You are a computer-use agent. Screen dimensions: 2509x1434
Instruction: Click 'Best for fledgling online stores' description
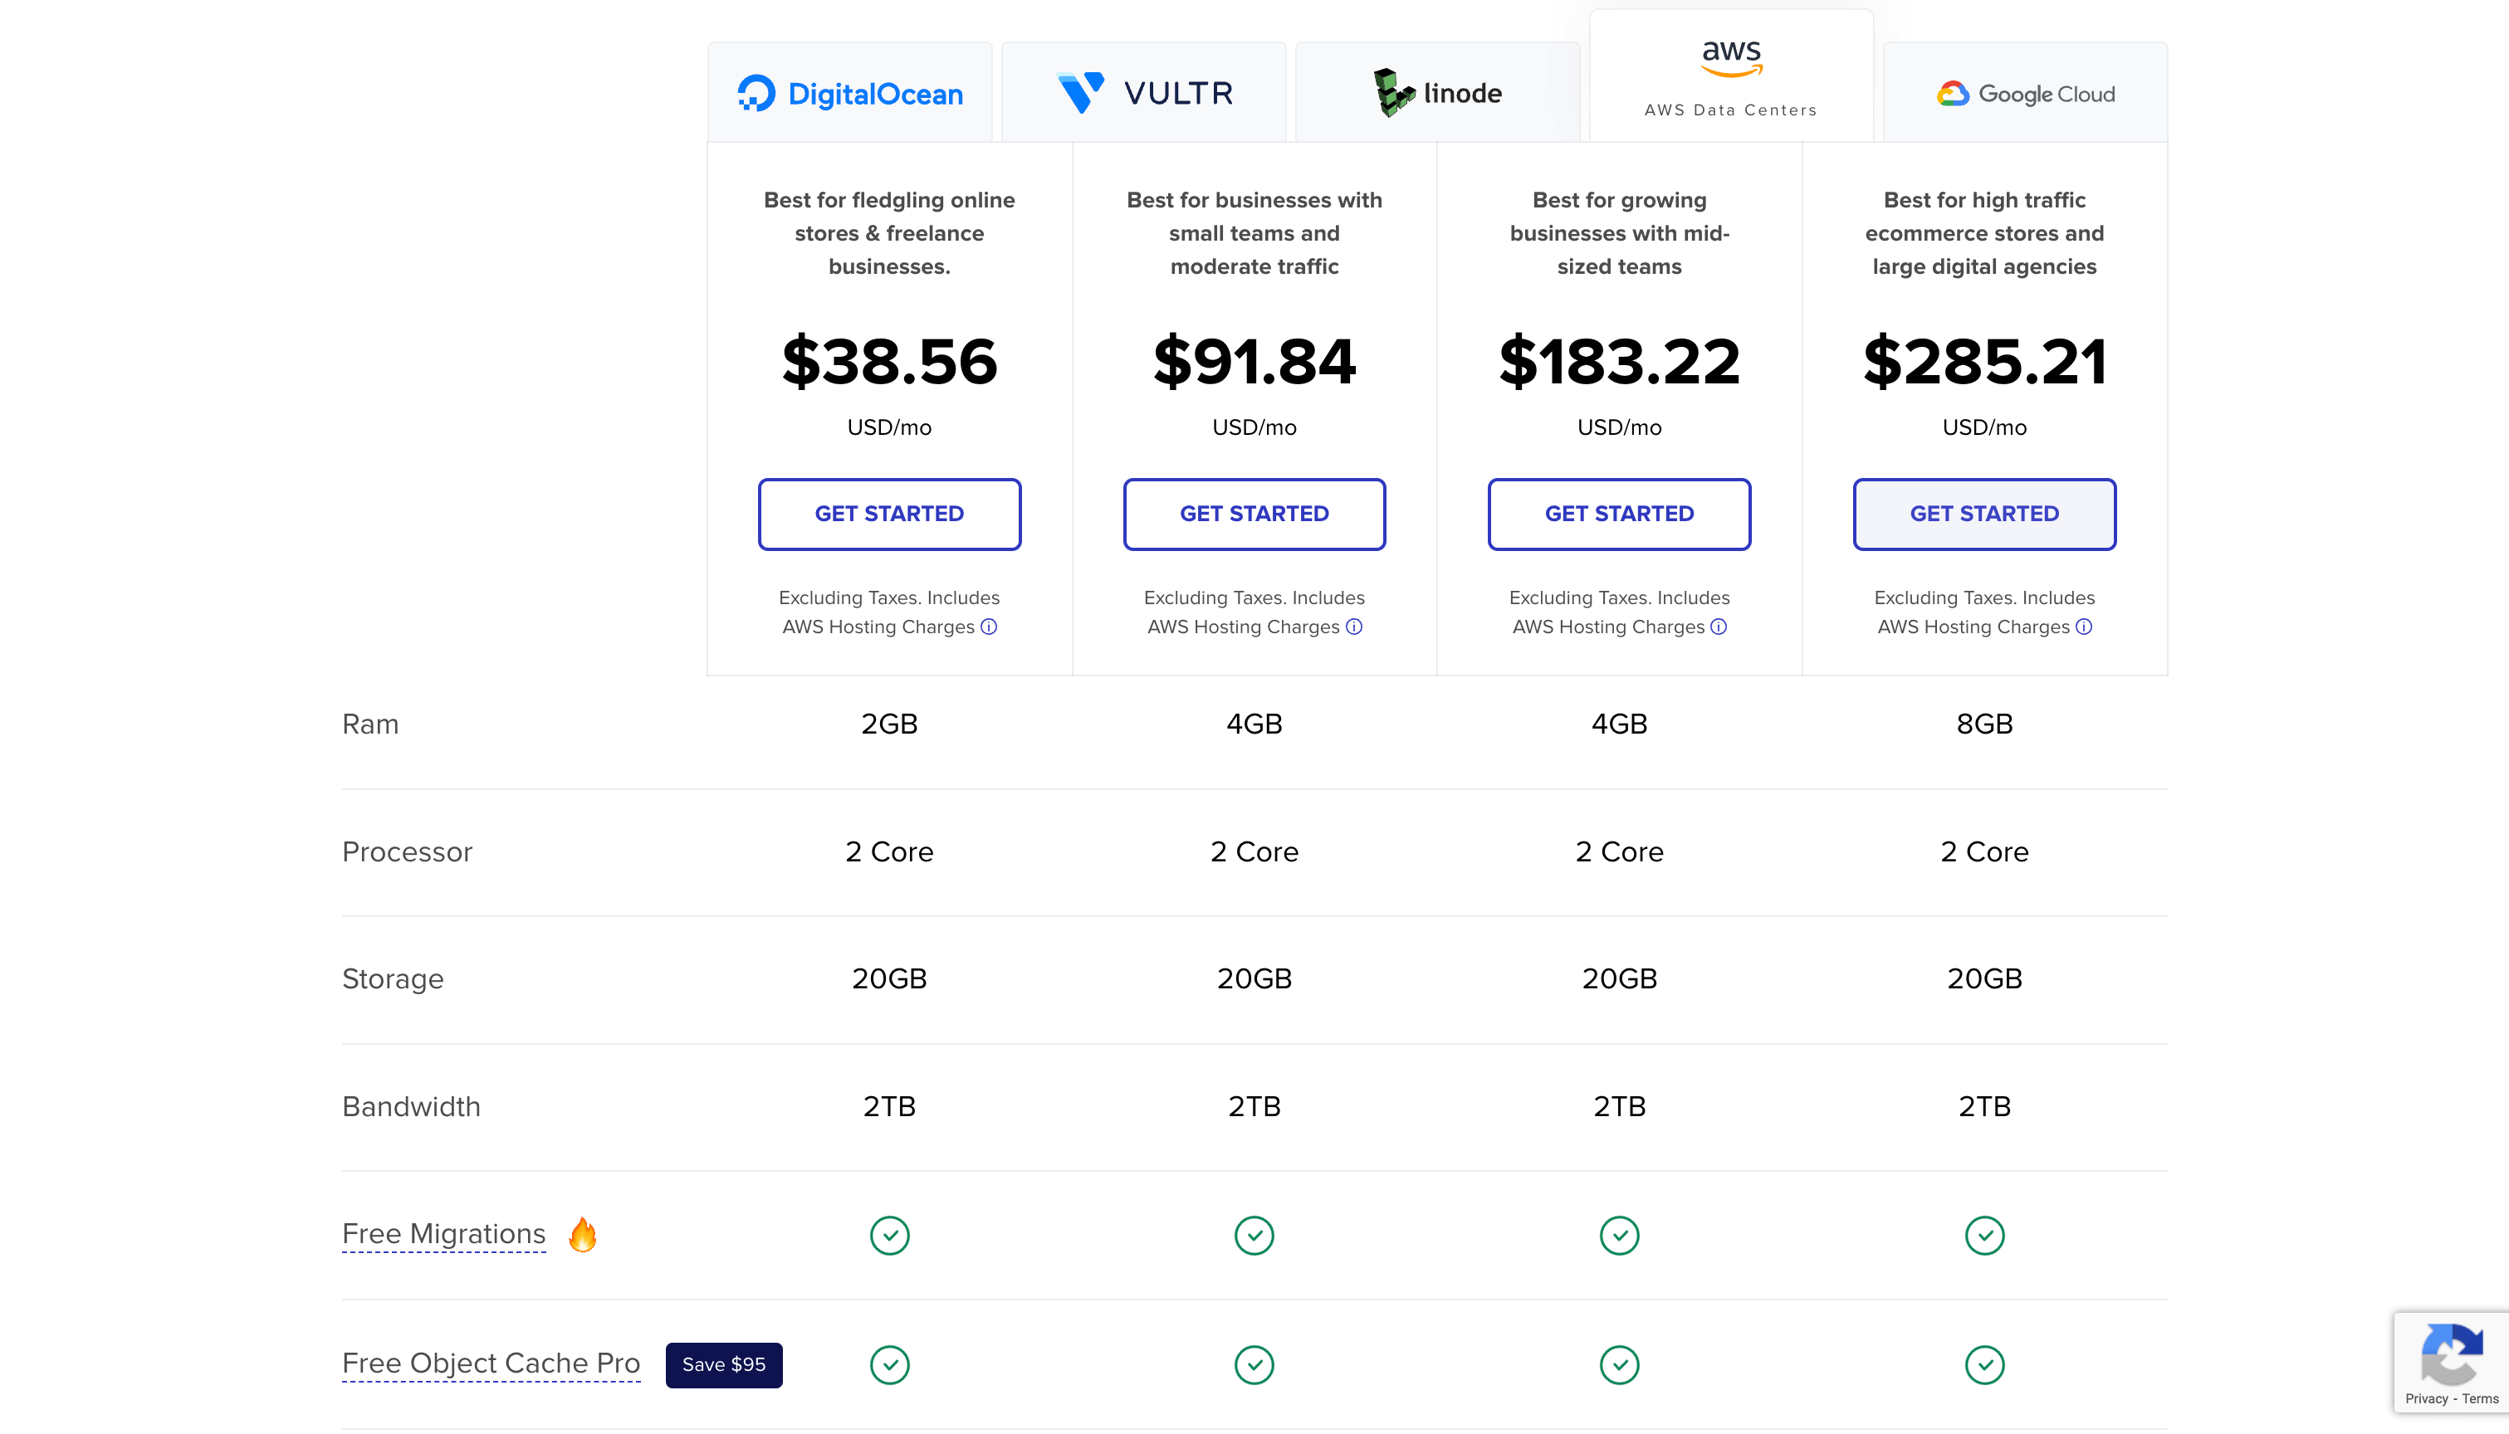pos(889,233)
